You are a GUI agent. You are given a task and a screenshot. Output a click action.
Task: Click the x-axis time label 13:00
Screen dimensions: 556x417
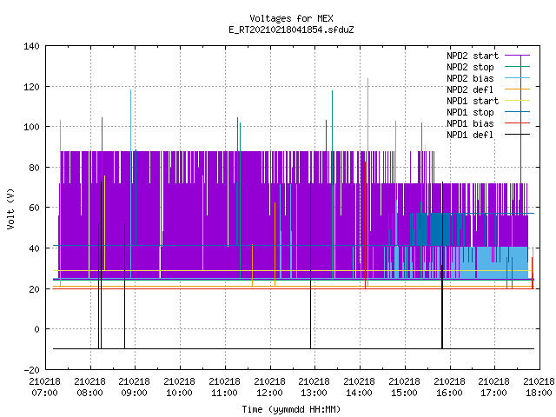pos(314,394)
